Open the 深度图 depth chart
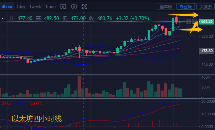The image size is (215, 130). [x=205, y=6]
